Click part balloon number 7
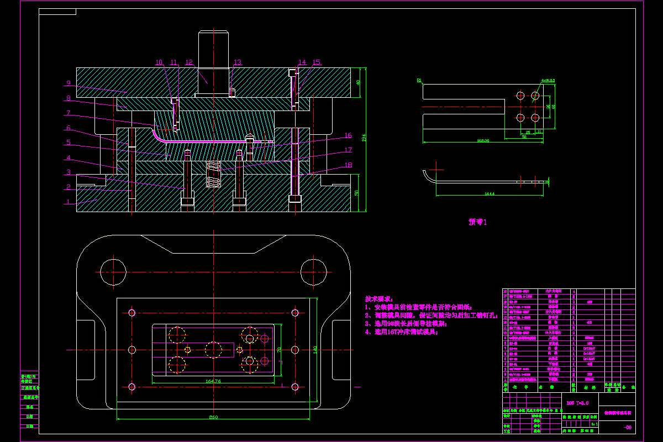The image size is (663, 442). (x=69, y=113)
